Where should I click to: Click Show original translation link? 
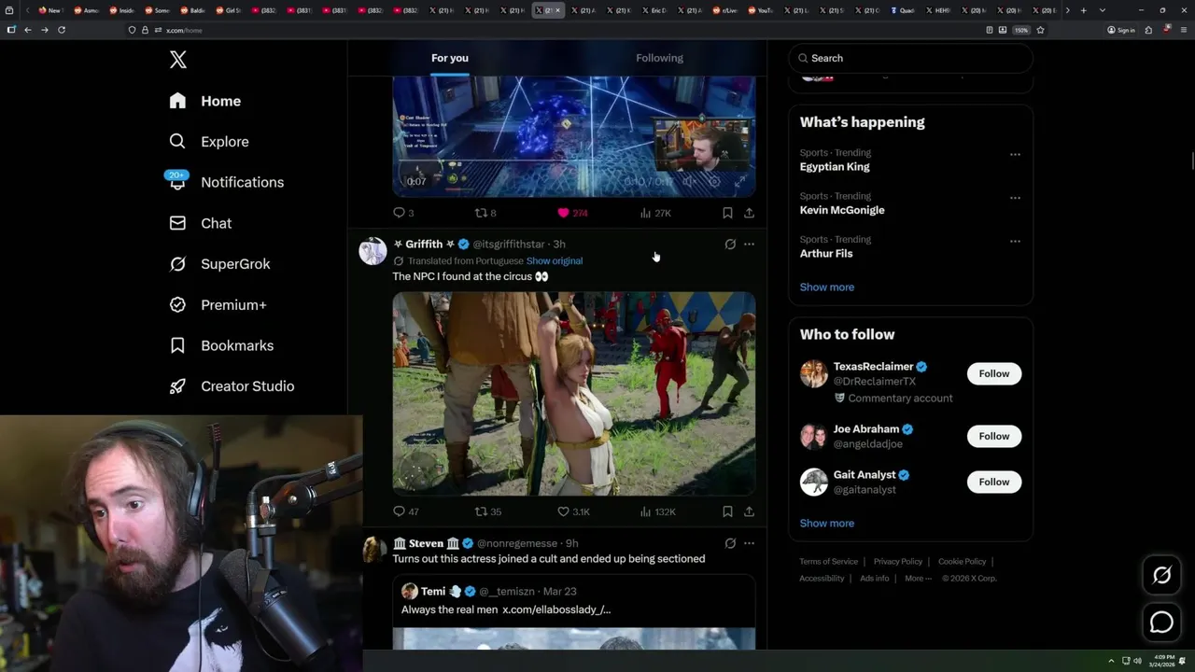[554, 261]
